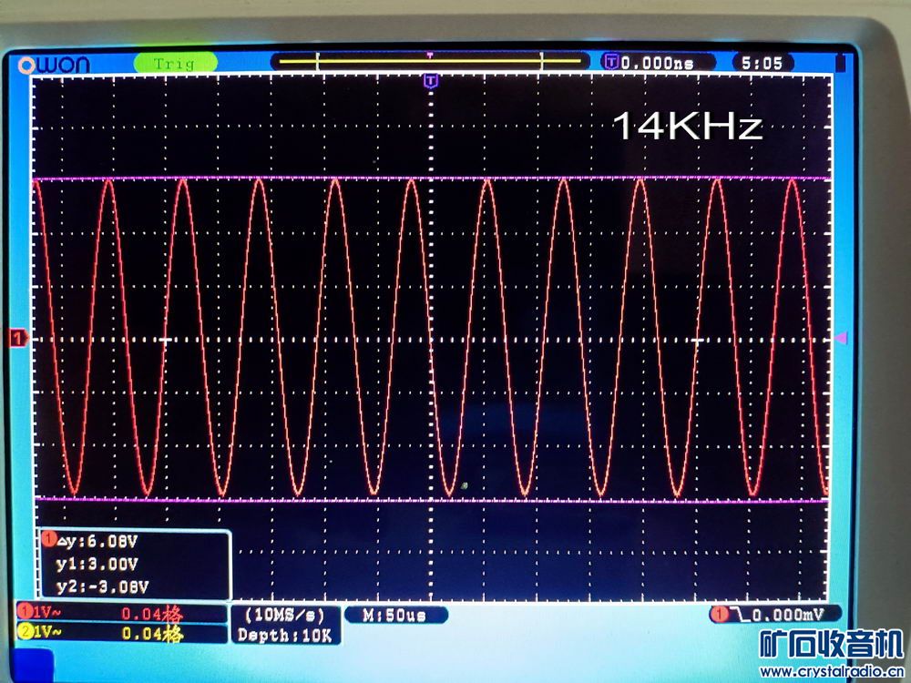Click the OWON logo

coord(54,65)
